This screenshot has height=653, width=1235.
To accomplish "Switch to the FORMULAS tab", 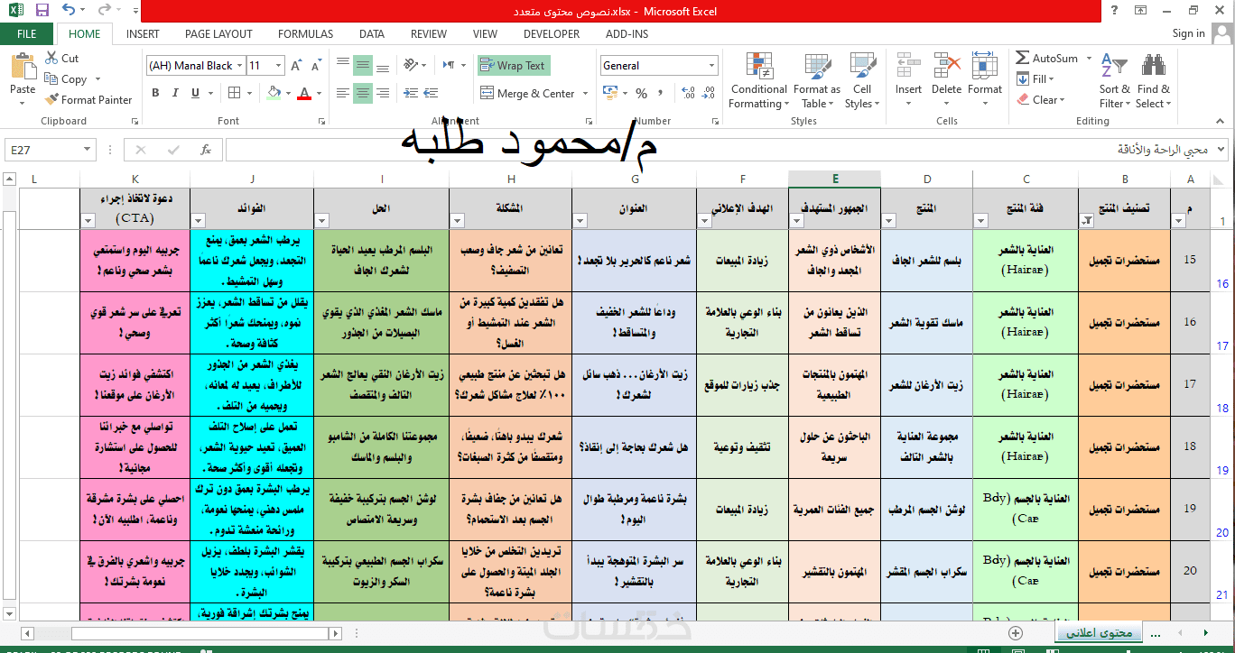I will (305, 33).
